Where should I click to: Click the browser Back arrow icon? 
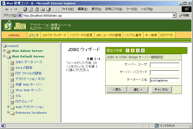click(7, 9)
